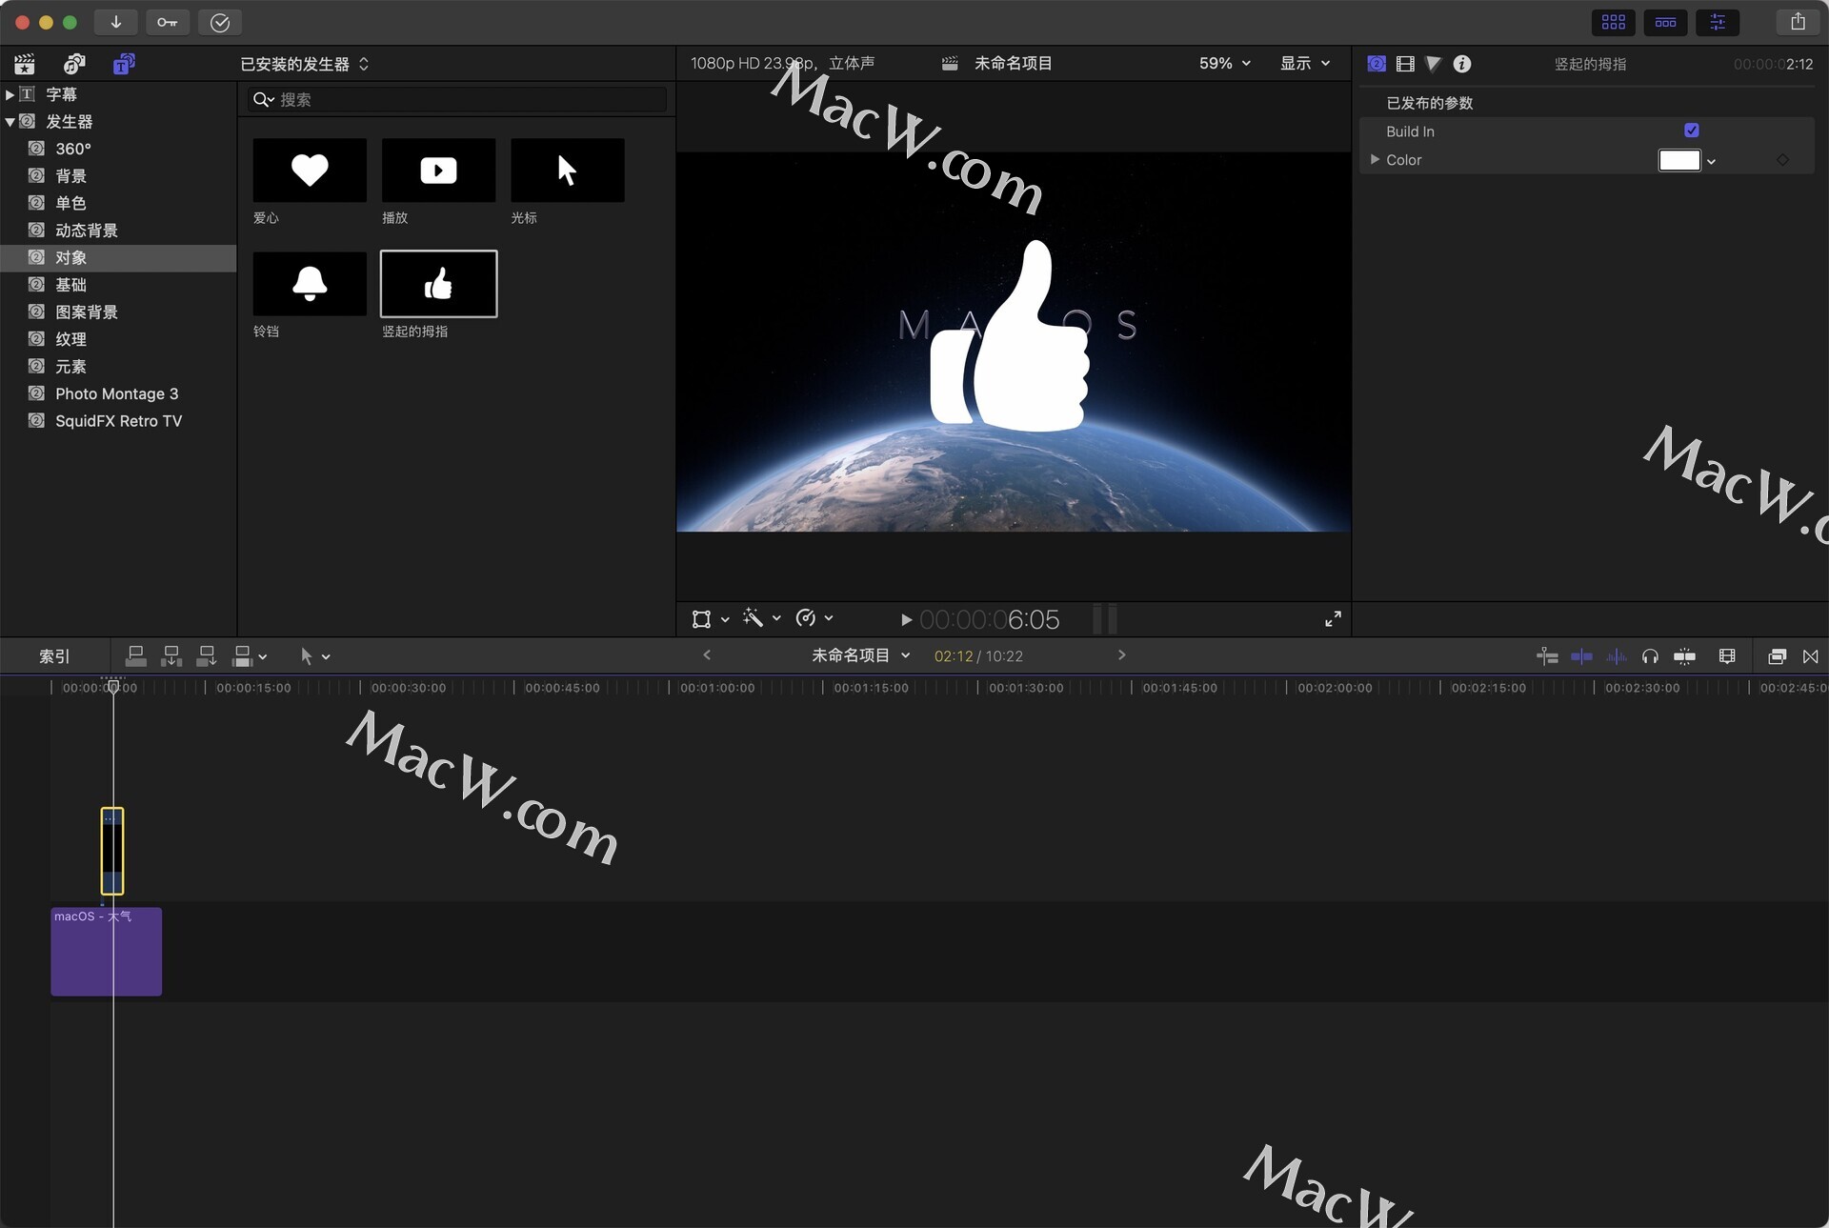Image resolution: width=1829 pixels, height=1228 pixels.
Task: Open the enhancement magic wand tool
Action: pyautogui.click(x=754, y=618)
